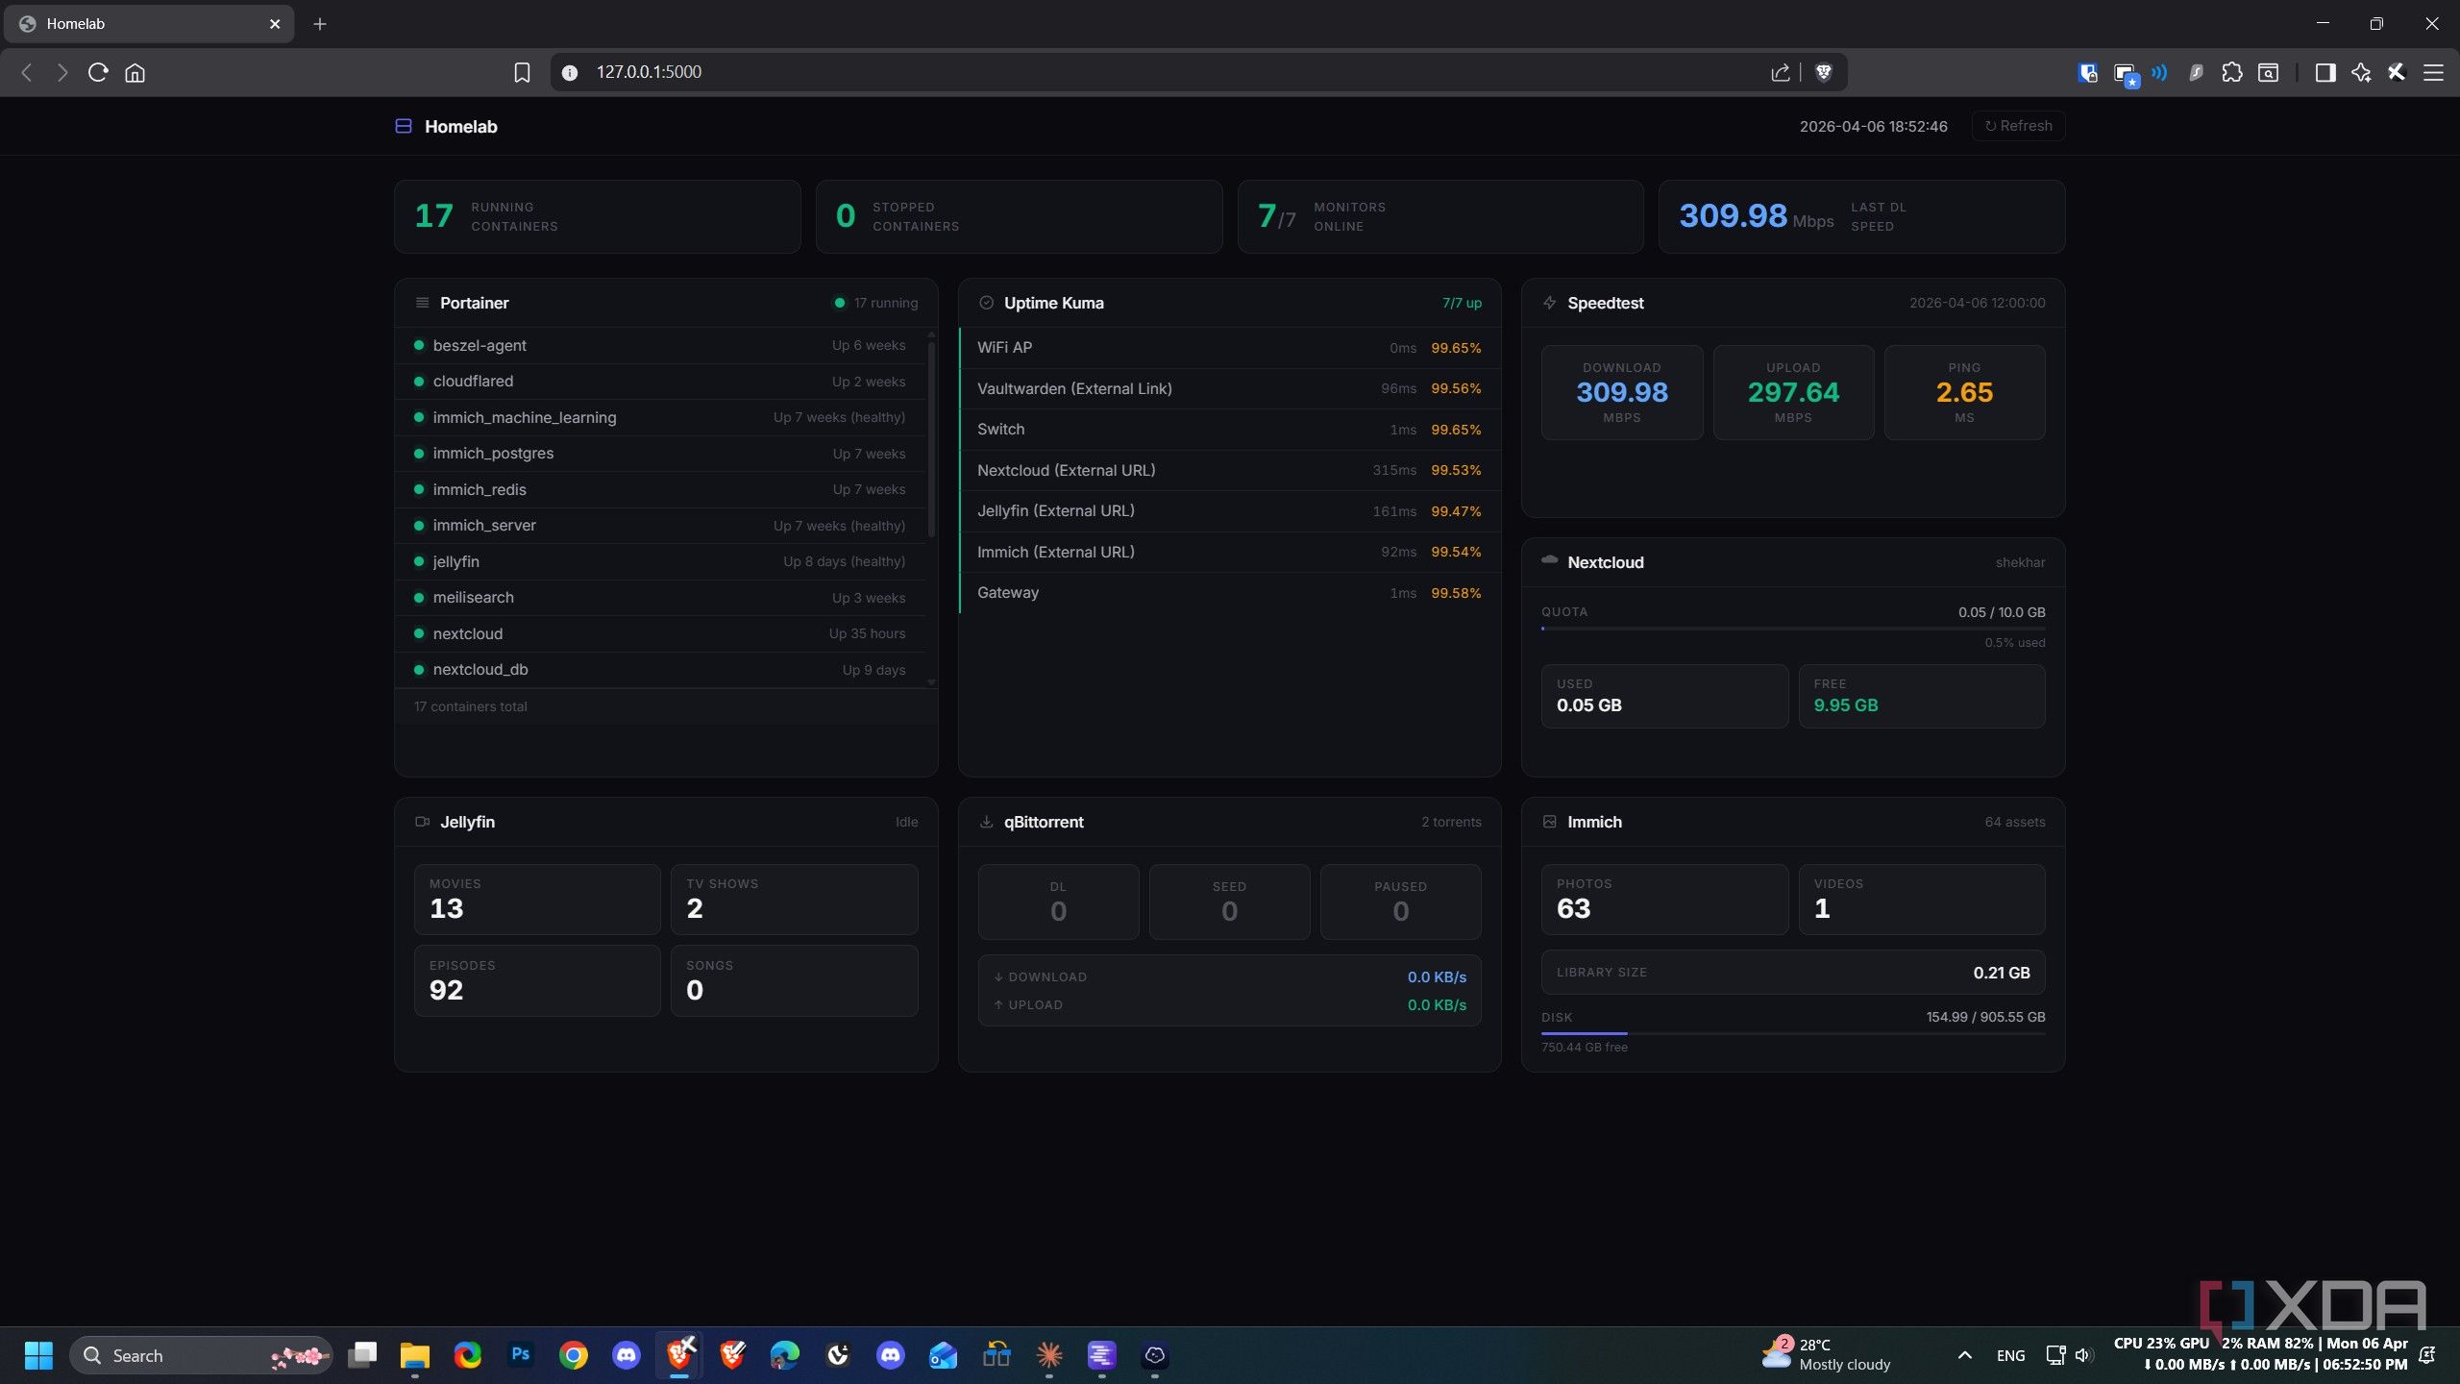Select the beszel-agent container row
Image resolution: width=2460 pixels, height=1384 pixels.
(x=660, y=345)
